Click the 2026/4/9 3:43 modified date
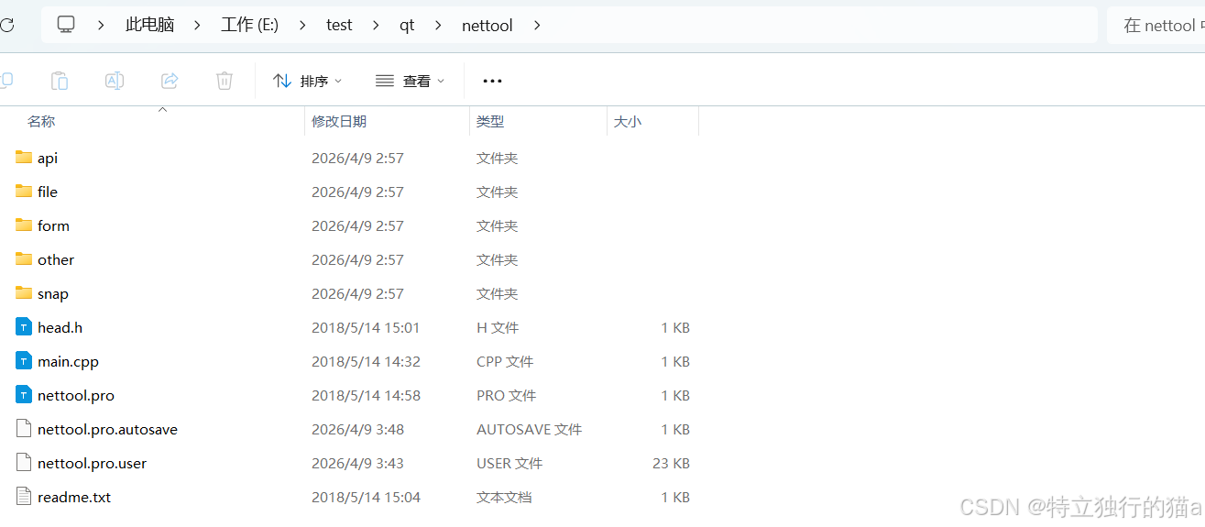Screen dimensions: 1205x527 (x=357, y=463)
